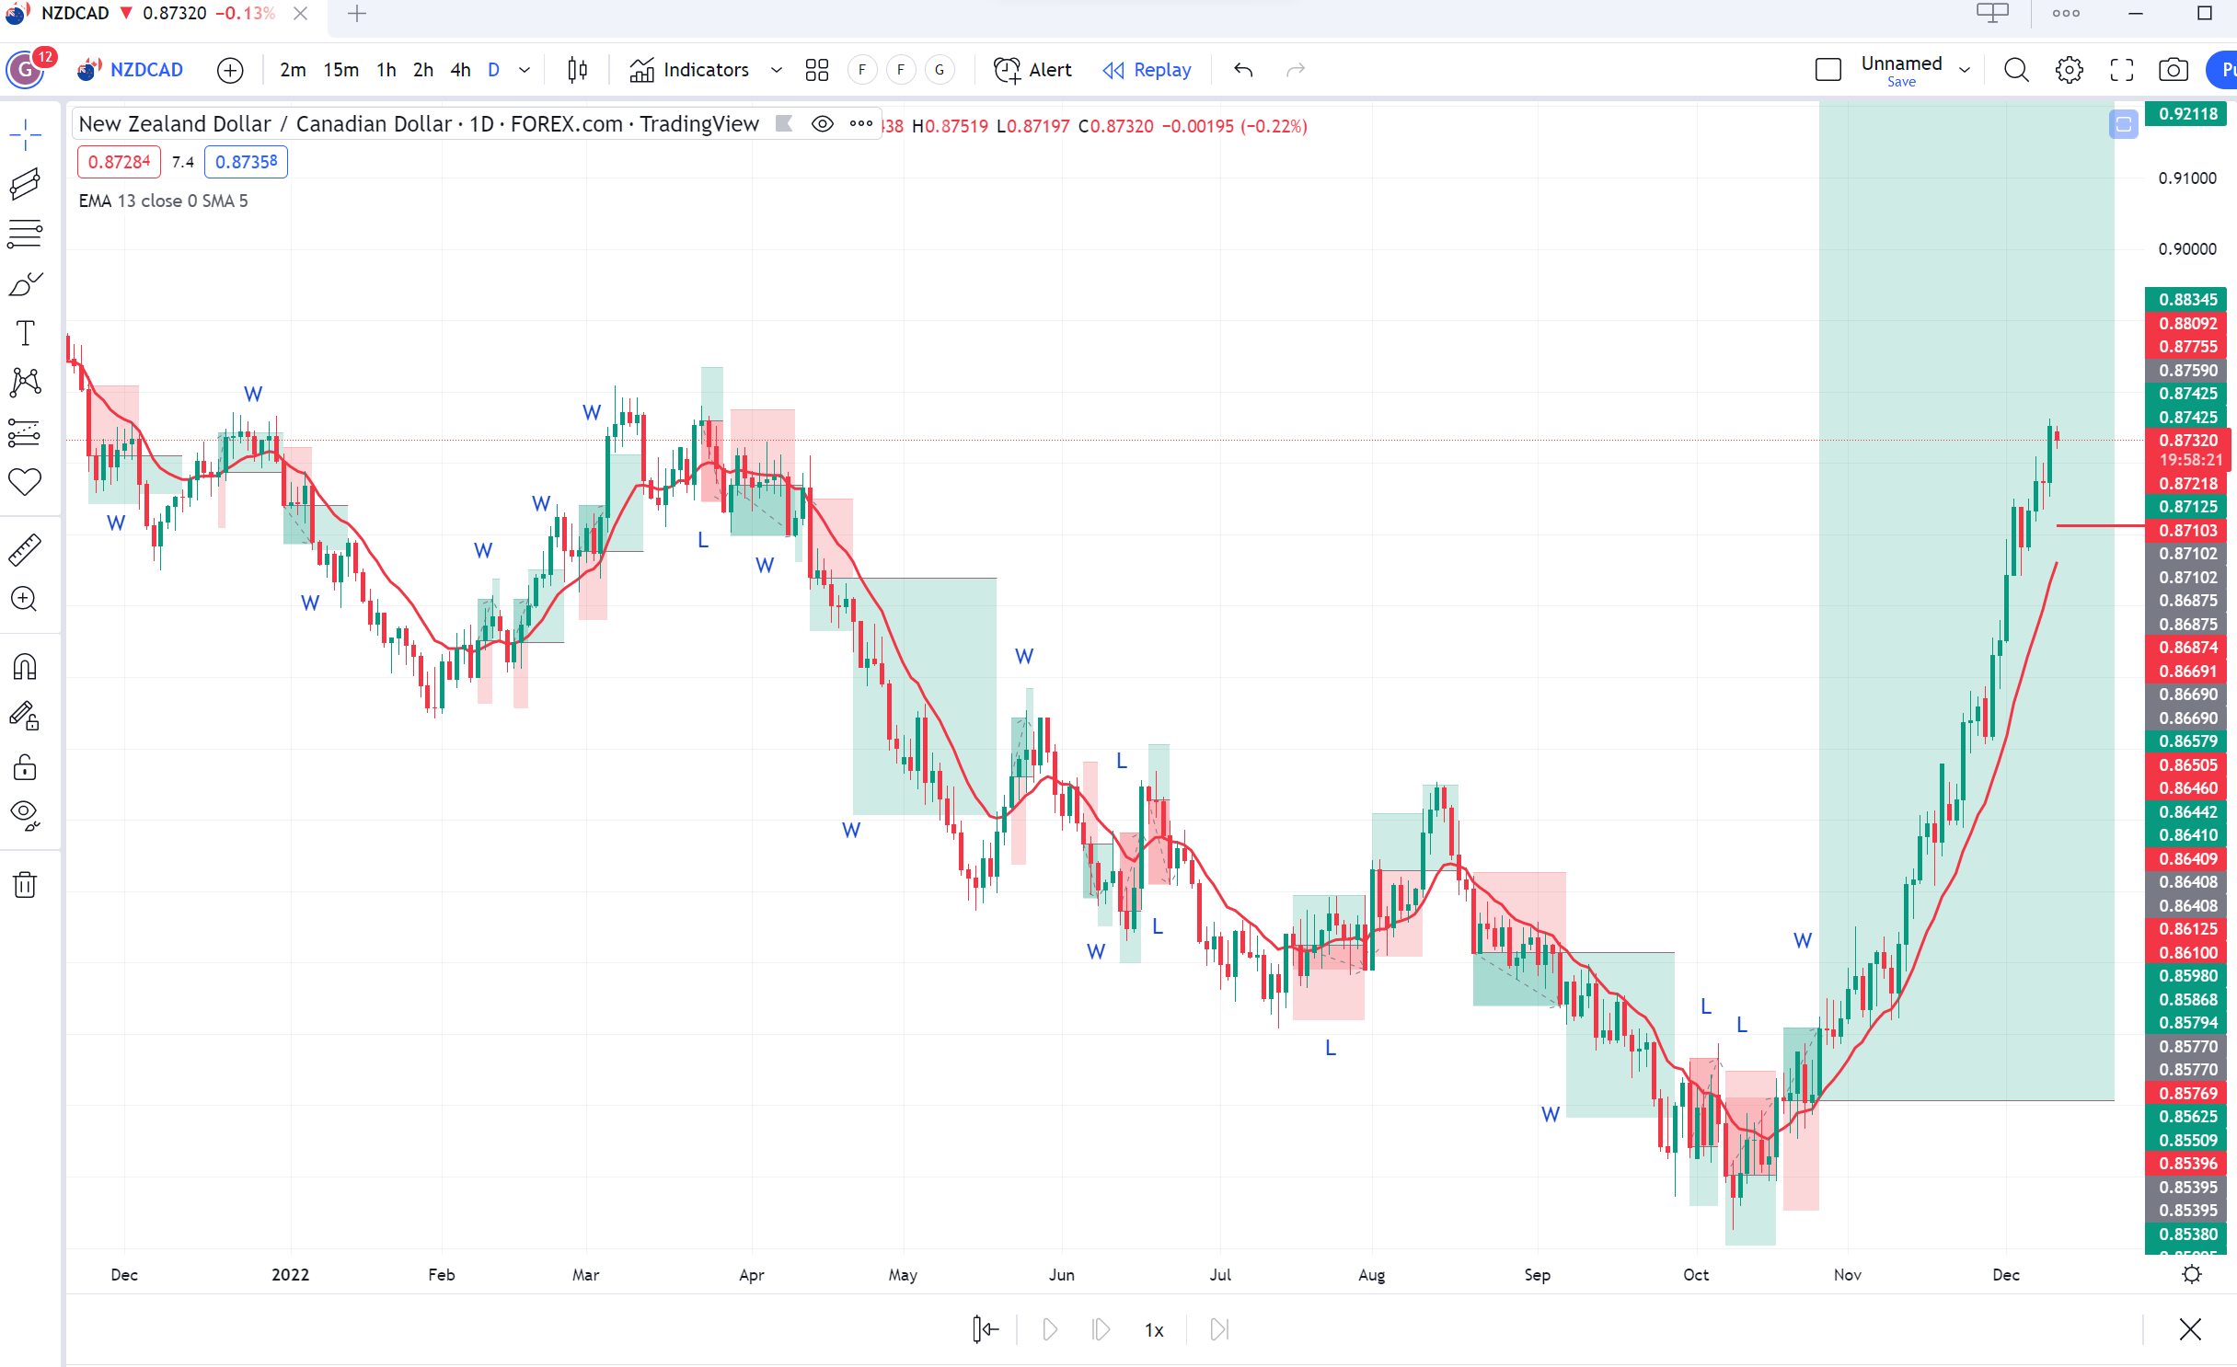This screenshot has height=1367, width=2237.
Task: Select the text annotation tool
Action: coord(25,333)
